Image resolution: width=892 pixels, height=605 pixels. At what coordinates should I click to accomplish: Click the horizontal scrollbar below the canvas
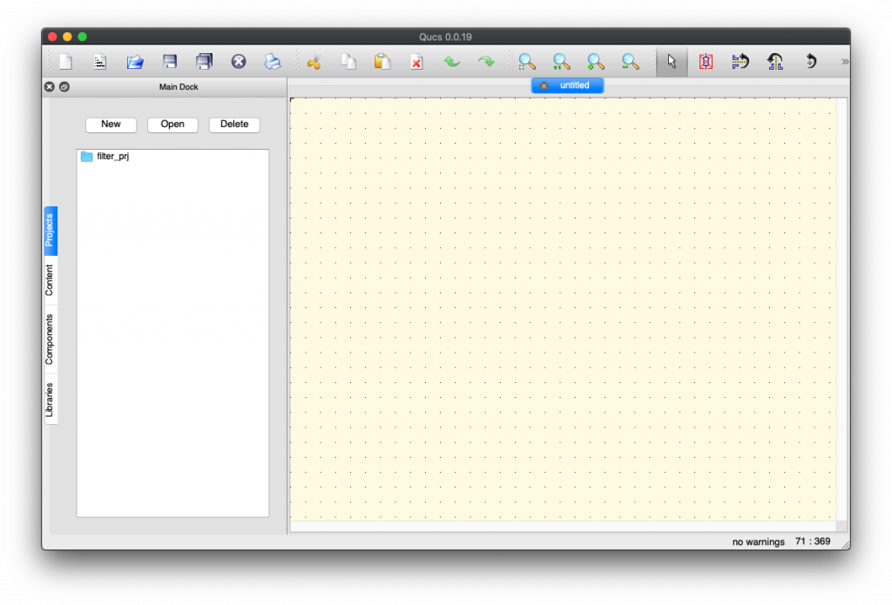point(564,527)
